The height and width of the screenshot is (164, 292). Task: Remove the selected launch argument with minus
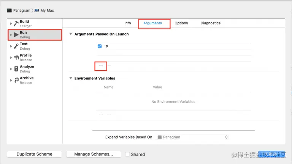pyautogui.click(x=109, y=66)
